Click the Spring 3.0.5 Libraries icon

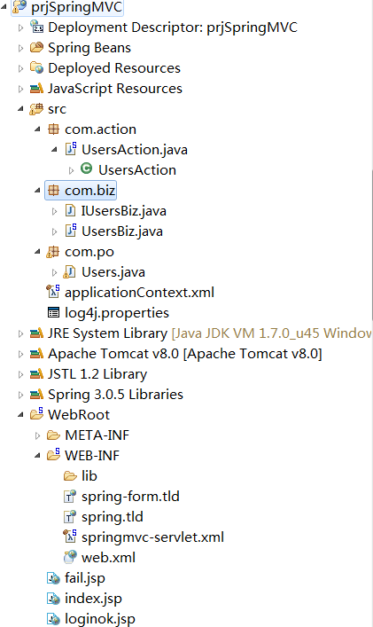tap(36, 395)
